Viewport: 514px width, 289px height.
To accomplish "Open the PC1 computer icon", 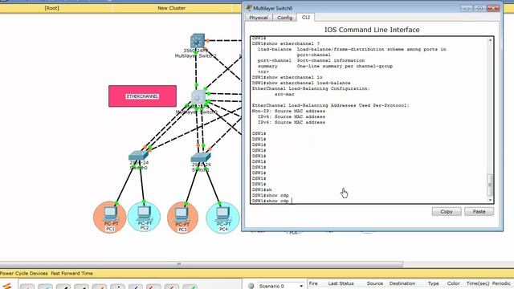I will point(110,214).
